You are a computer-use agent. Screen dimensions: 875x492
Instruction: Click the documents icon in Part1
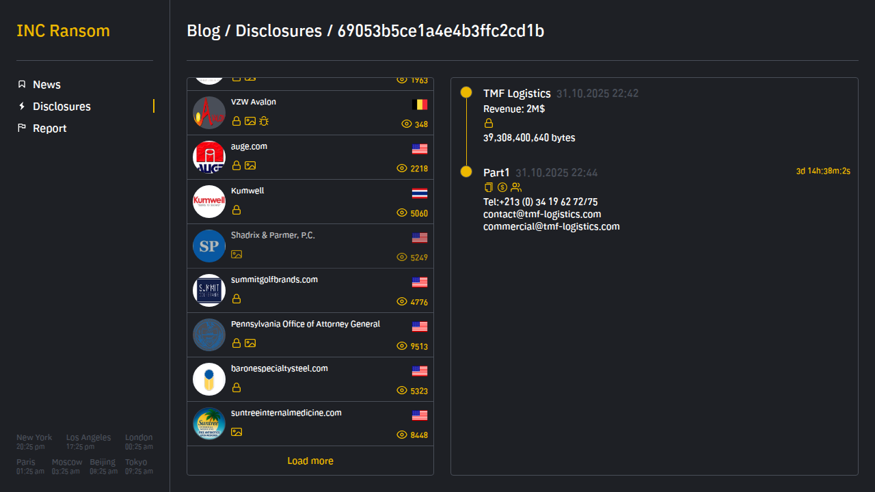pyautogui.click(x=488, y=187)
